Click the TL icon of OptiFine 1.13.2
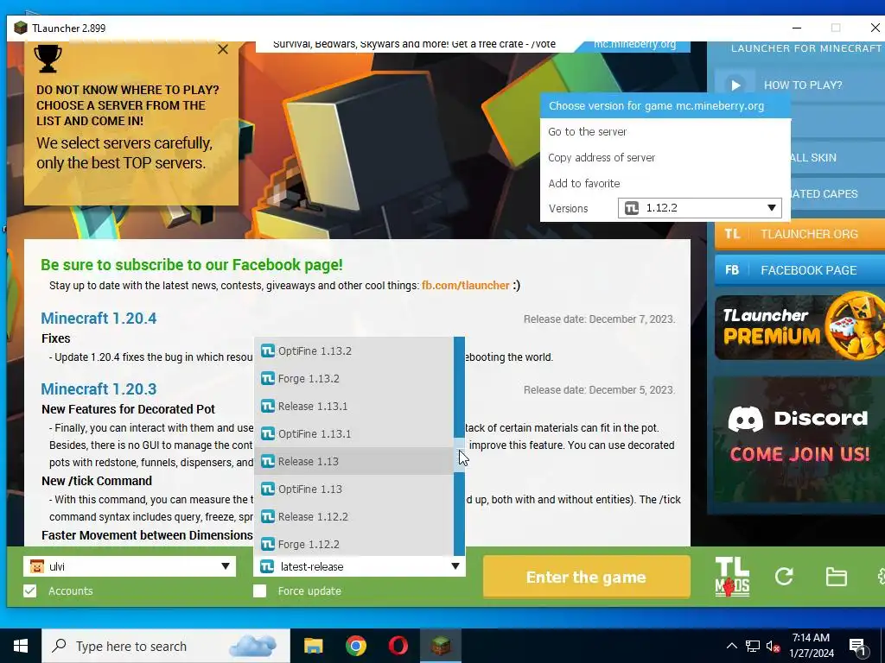 click(x=268, y=350)
